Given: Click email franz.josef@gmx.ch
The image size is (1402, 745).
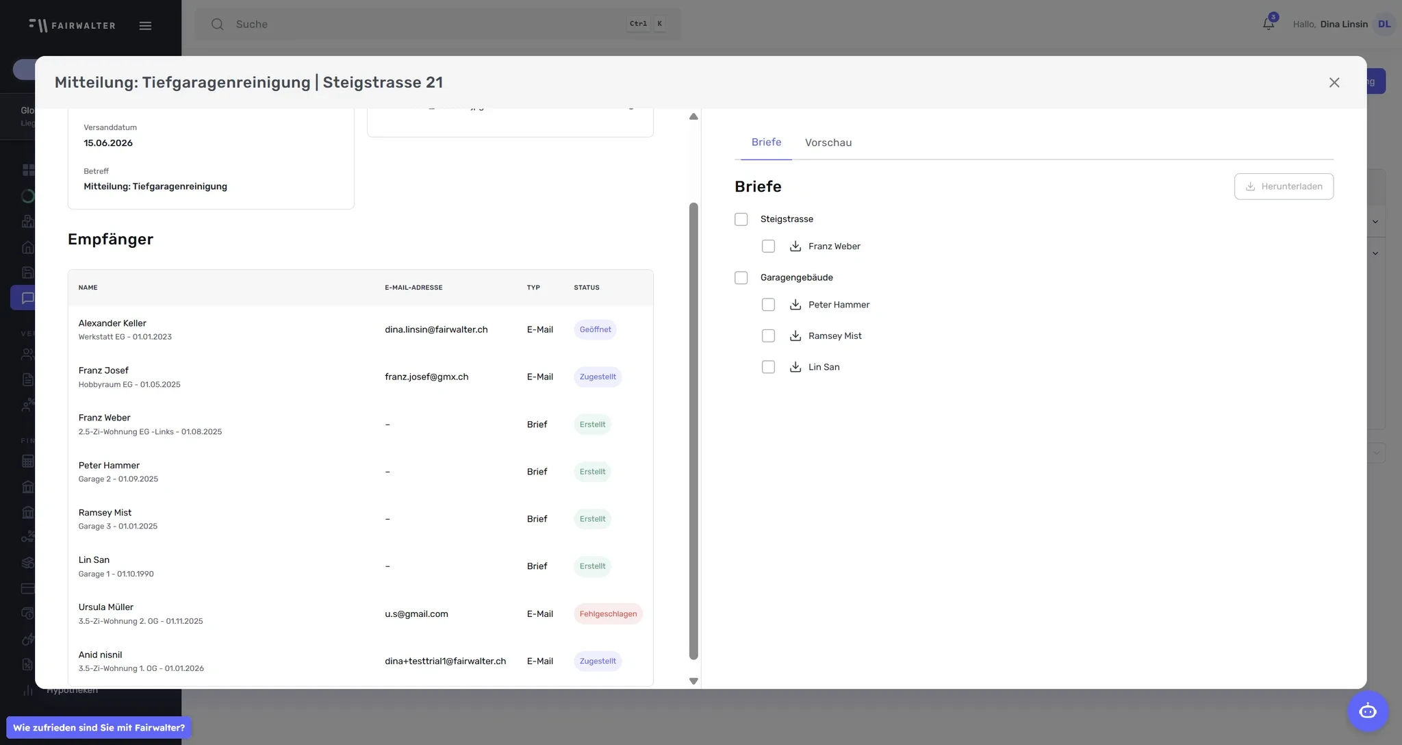Looking at the screenshot, I should tap(426, 377).
